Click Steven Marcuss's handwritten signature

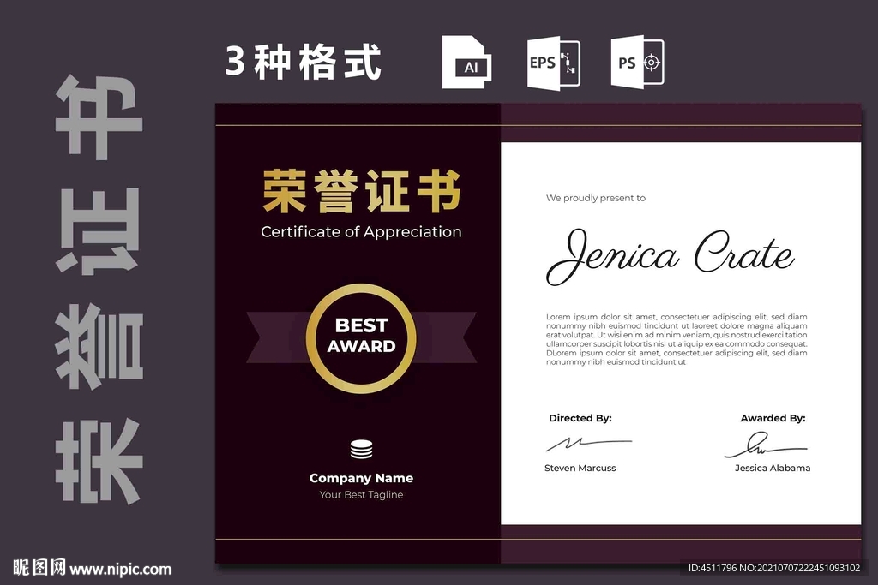588,444
